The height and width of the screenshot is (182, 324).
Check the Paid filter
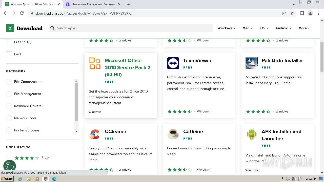pyautogui.click(x=9, y=54)
